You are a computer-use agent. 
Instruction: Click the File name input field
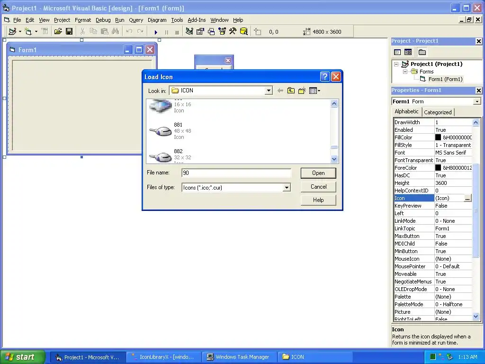coord(236,173)
